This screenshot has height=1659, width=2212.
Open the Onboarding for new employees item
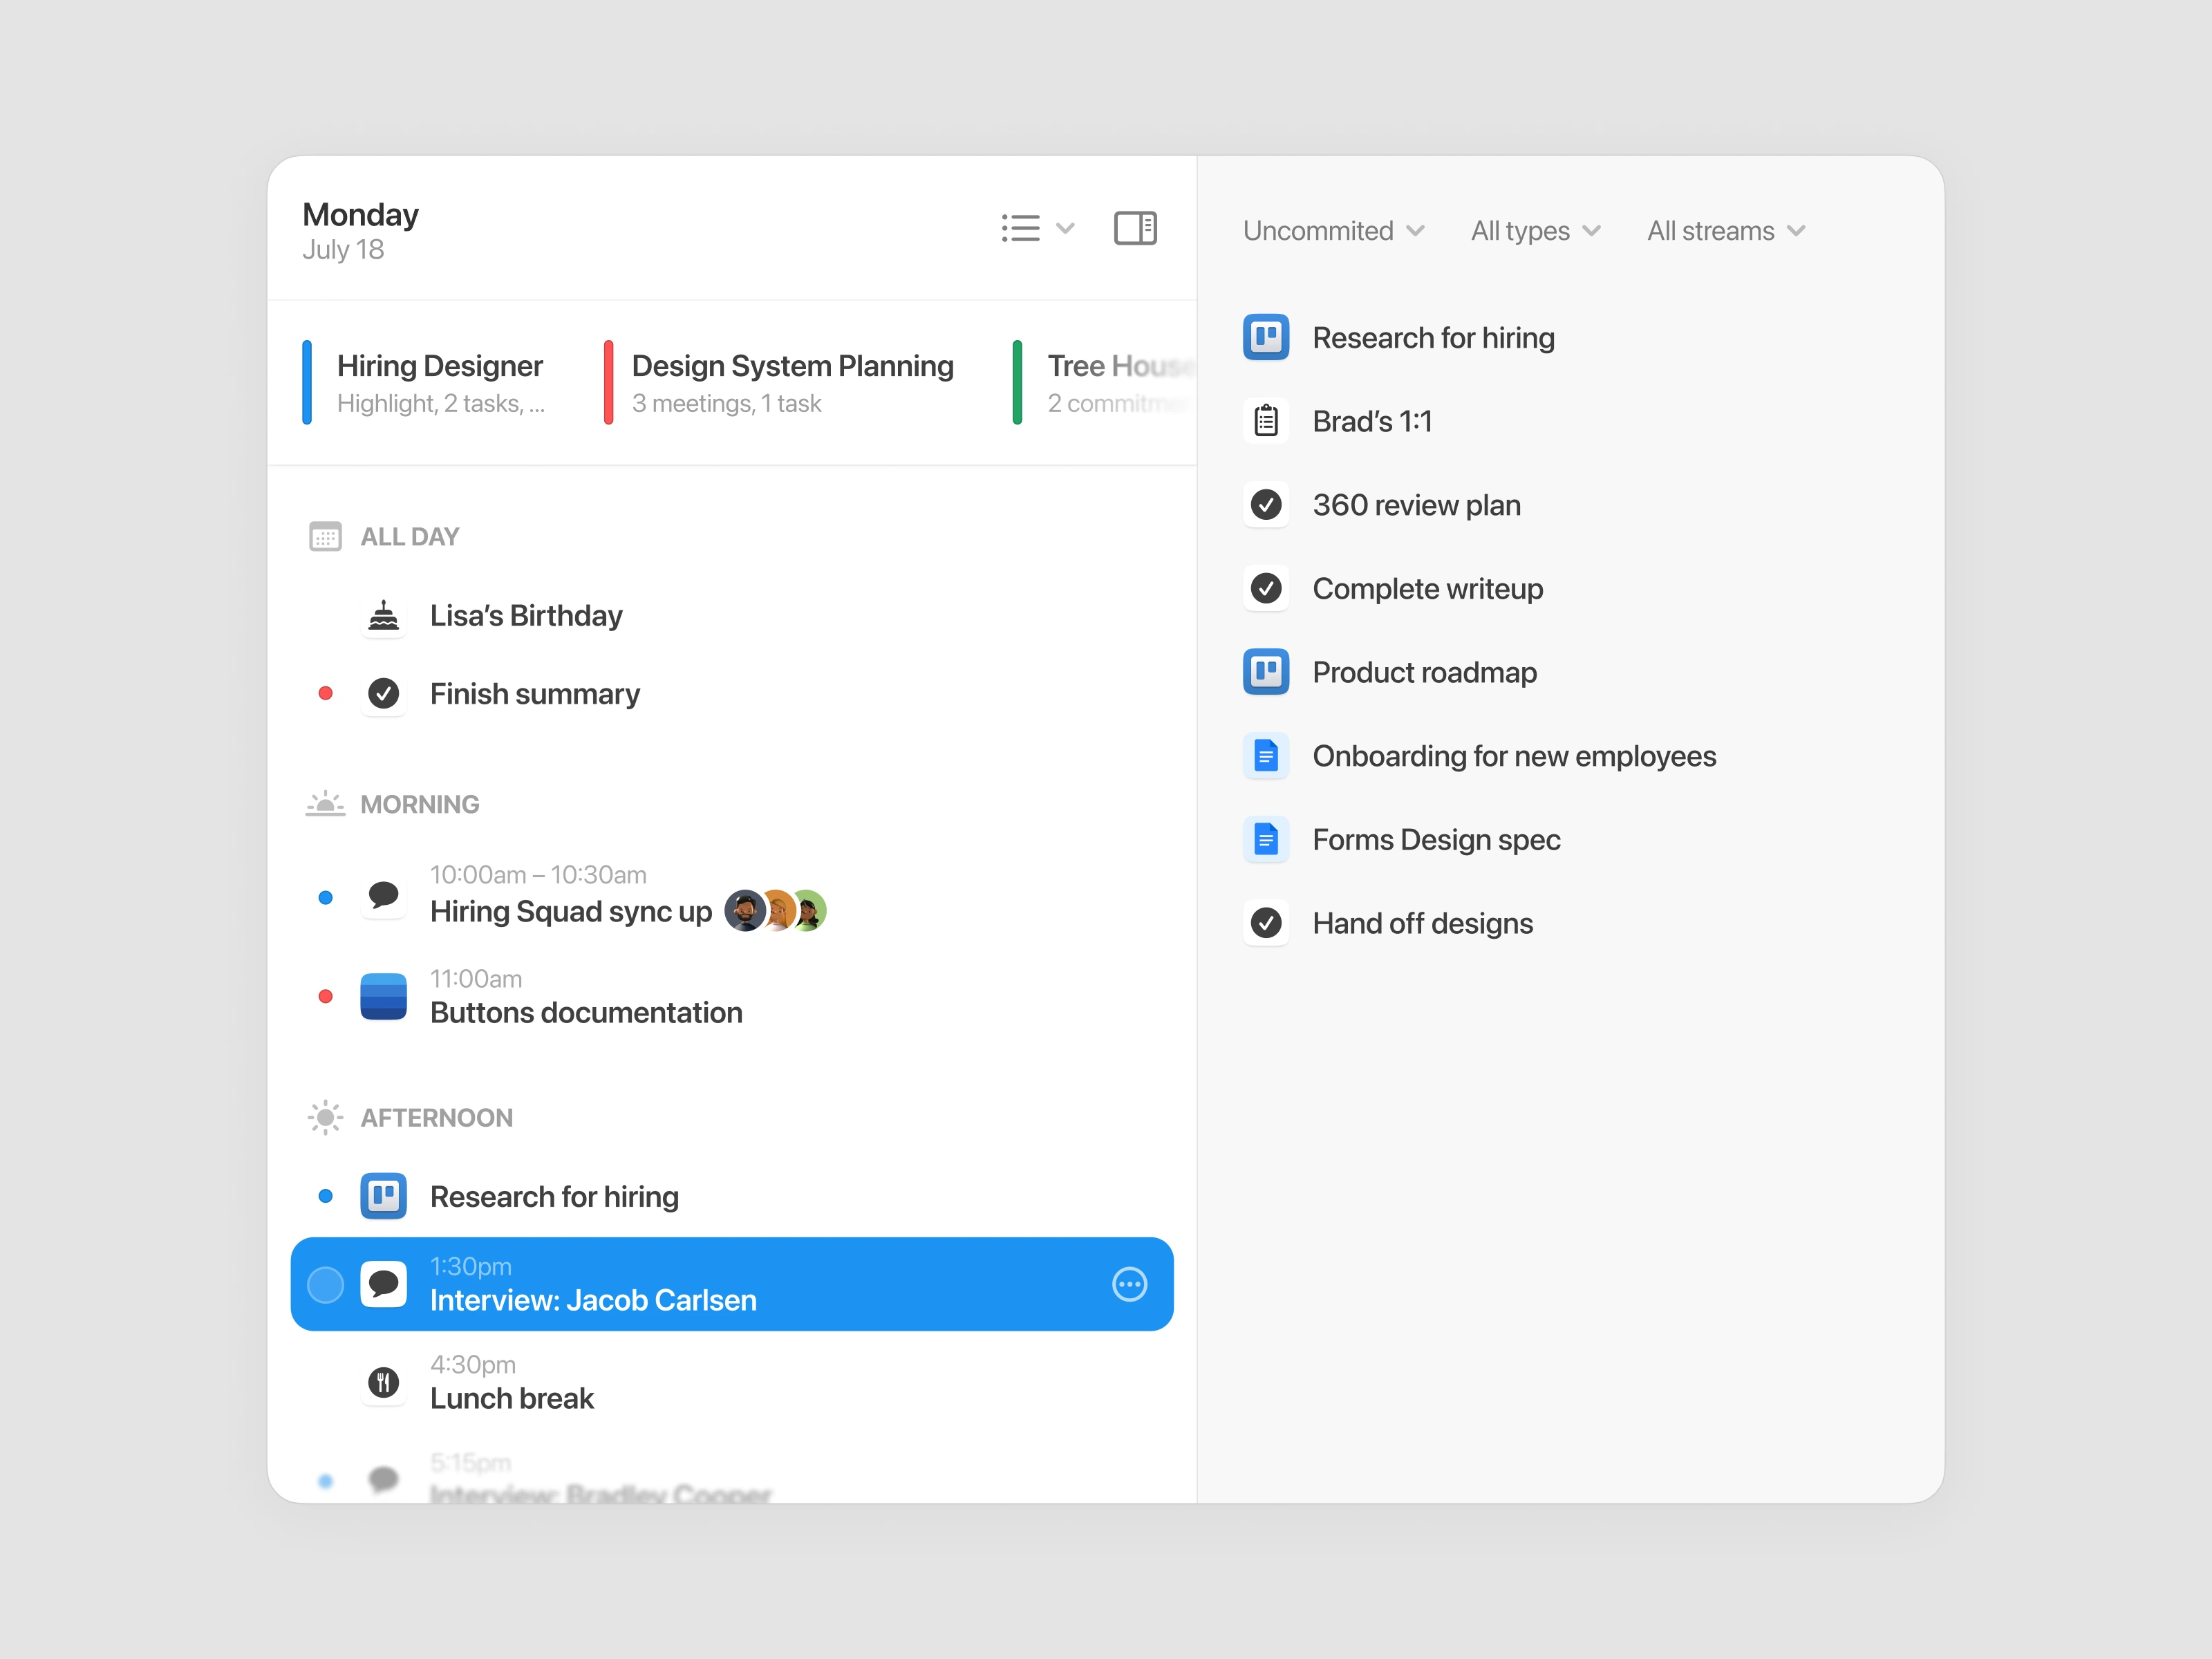[1513, 756]
